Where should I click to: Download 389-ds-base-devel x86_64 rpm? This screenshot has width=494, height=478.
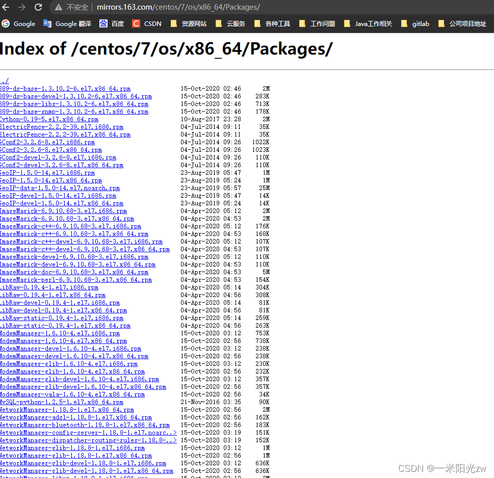click(x=76, y=96)
